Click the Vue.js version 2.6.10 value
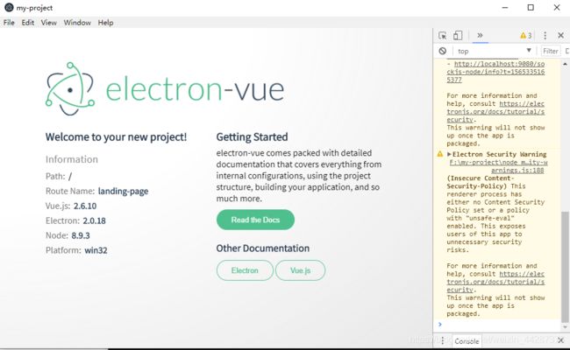This screenshot has height=350, width=570. click(x=85, y=206)
